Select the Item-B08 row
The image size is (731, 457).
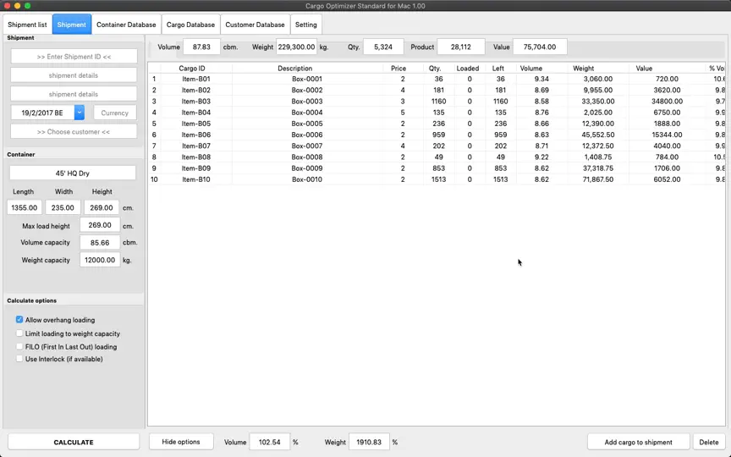coord(437,157)
